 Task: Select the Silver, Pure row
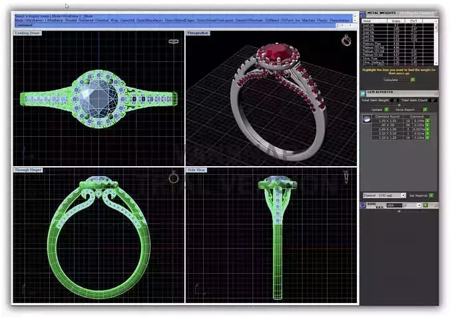[398, 58]
